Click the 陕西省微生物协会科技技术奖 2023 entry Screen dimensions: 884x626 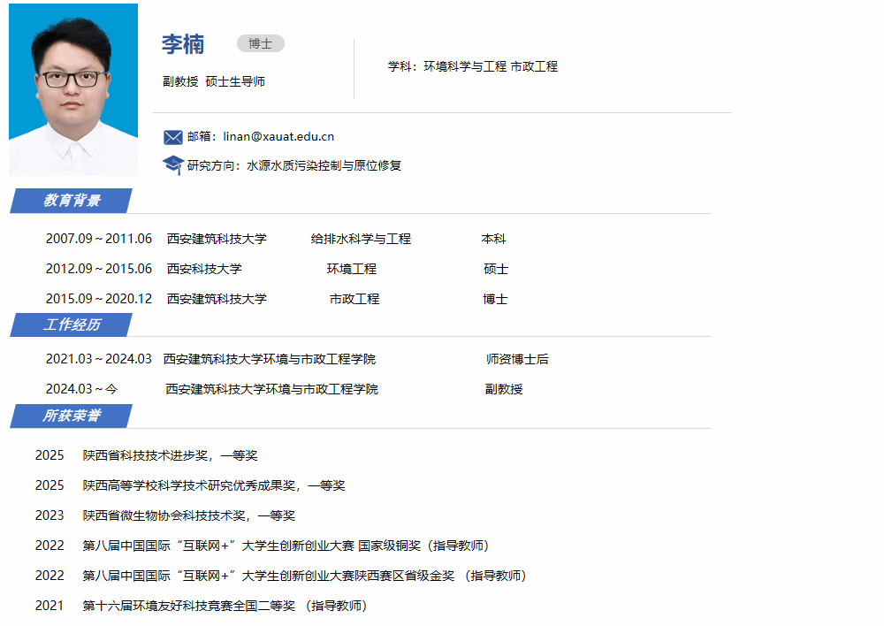click(188, 515)
